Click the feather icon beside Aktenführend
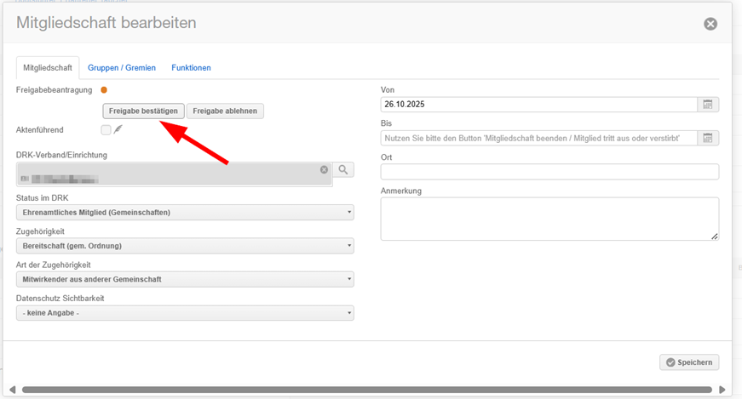 (x=118, y=129)
